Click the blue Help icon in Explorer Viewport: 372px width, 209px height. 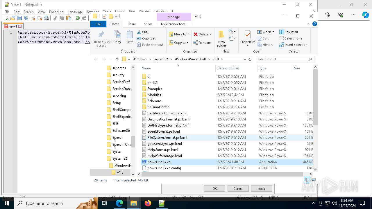click(x=314, y=24)
